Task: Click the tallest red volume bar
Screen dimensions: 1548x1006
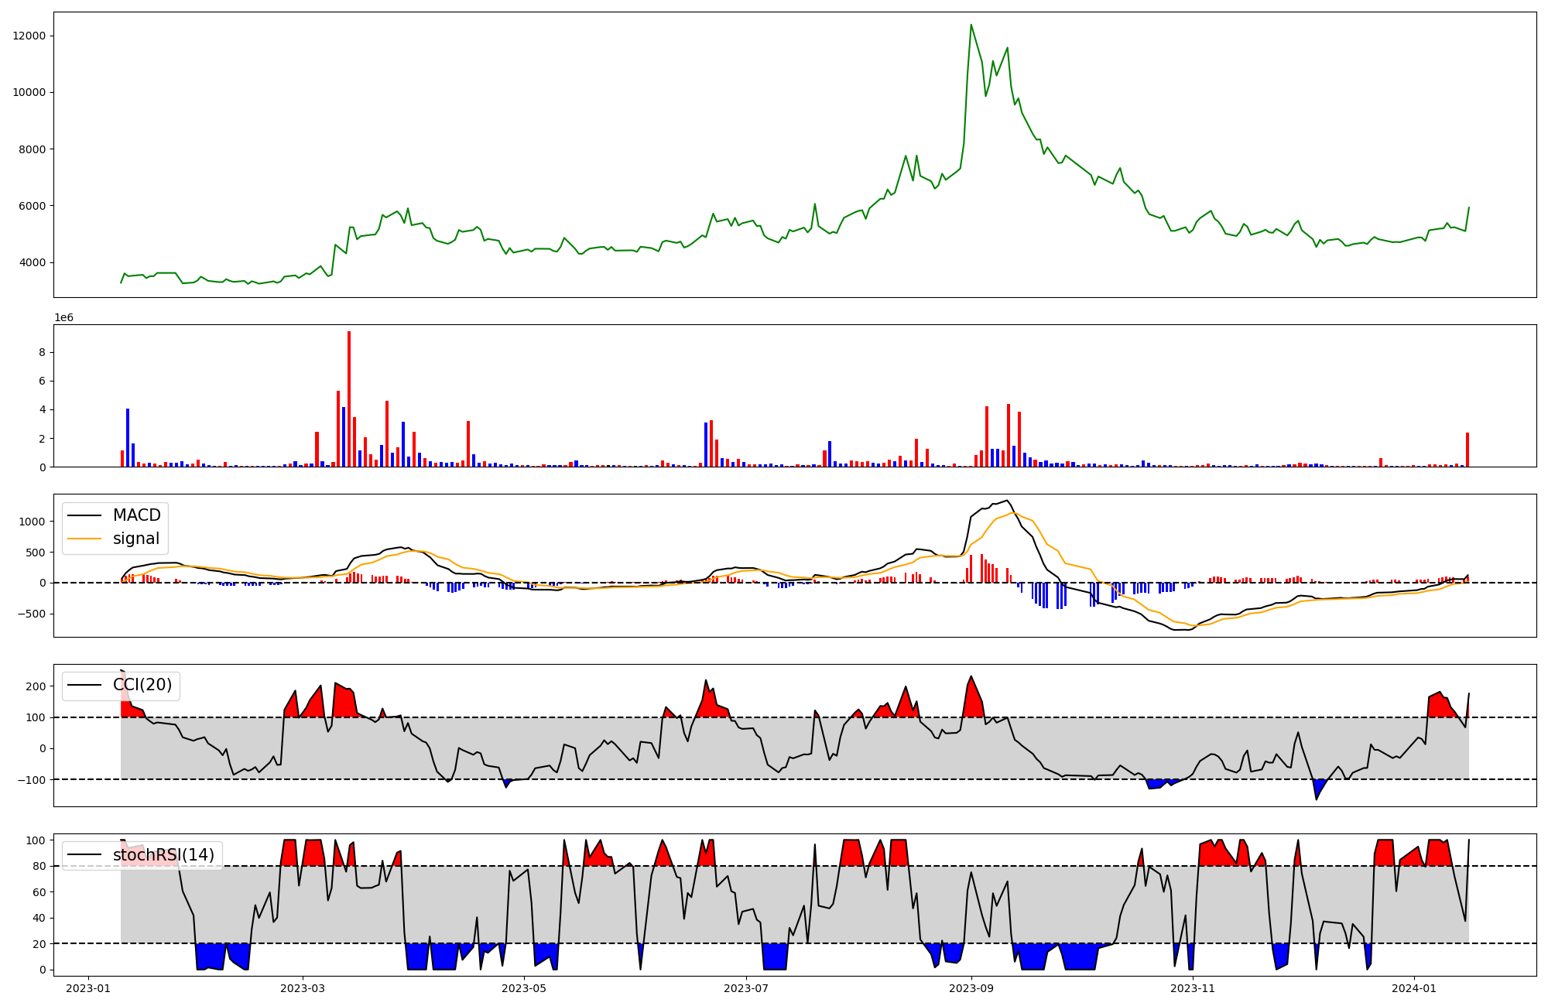Action: pos(349,399)
